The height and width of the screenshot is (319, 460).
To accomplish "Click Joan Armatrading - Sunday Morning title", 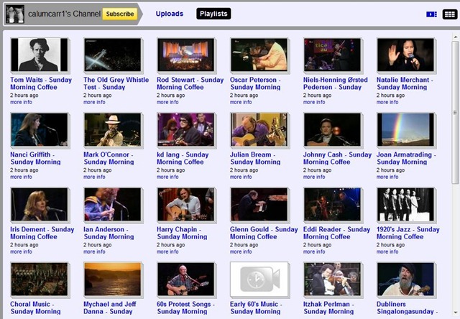I will point(406,158).
